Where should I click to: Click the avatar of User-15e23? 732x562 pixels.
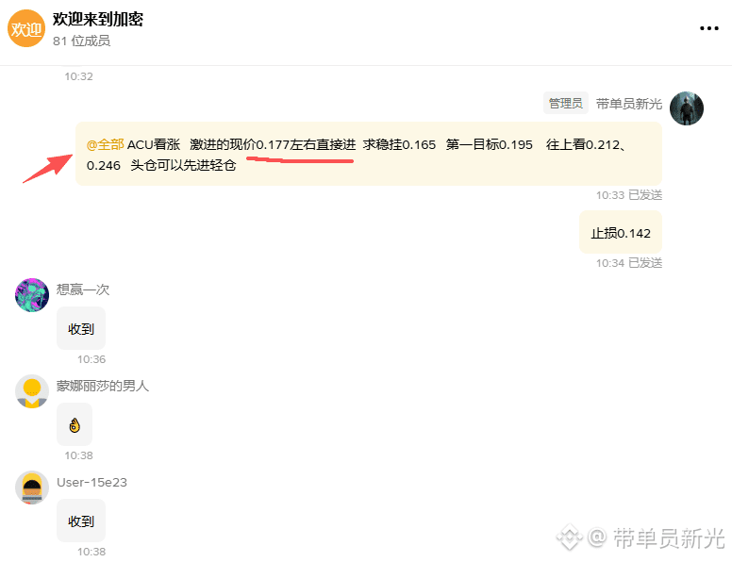32,488
